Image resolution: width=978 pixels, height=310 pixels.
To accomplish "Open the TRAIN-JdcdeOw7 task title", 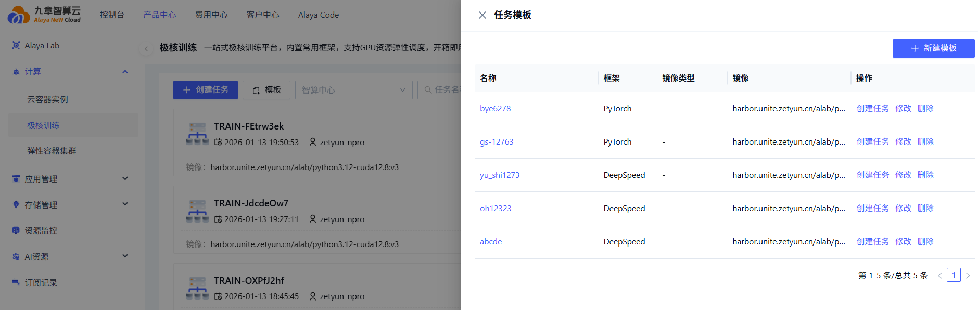I will point(251,203).
